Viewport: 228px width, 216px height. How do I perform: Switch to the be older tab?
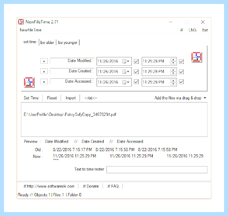coord(47,42)
